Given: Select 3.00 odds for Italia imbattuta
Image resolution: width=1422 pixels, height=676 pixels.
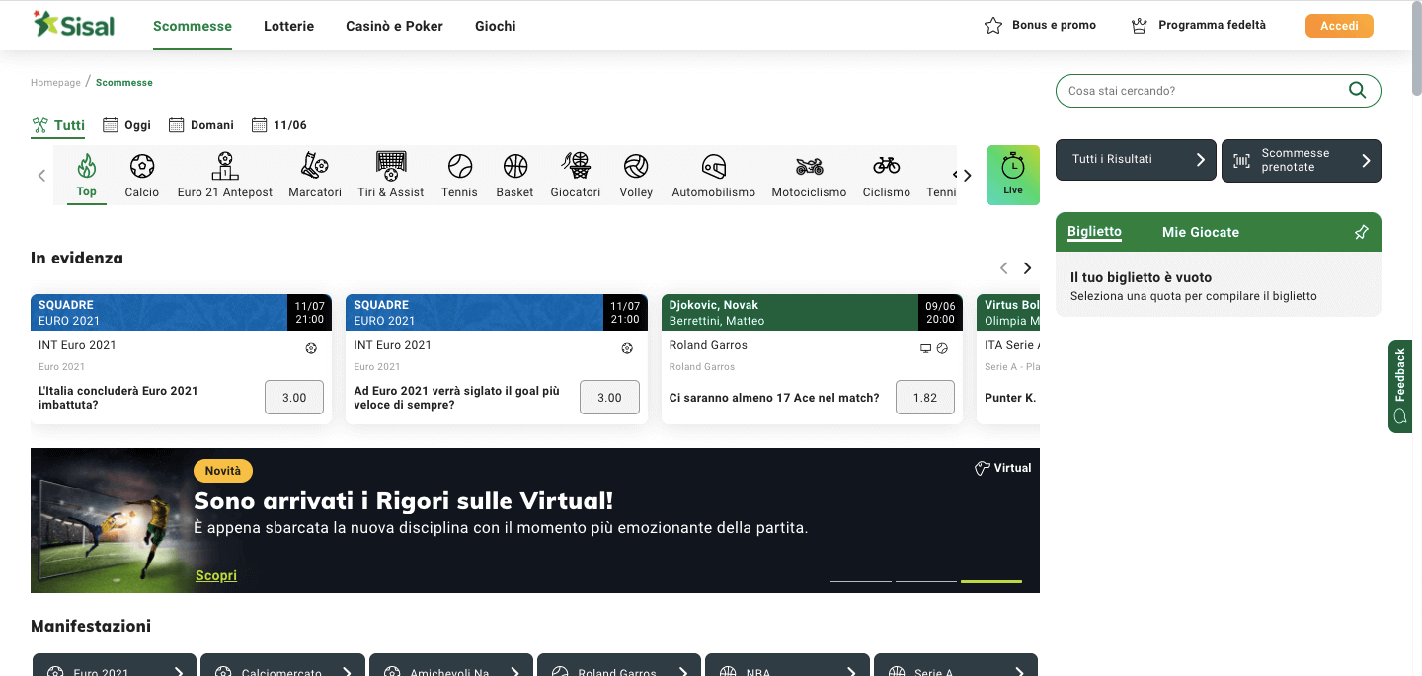Looking at the screenshot, I should coord(294,398).
